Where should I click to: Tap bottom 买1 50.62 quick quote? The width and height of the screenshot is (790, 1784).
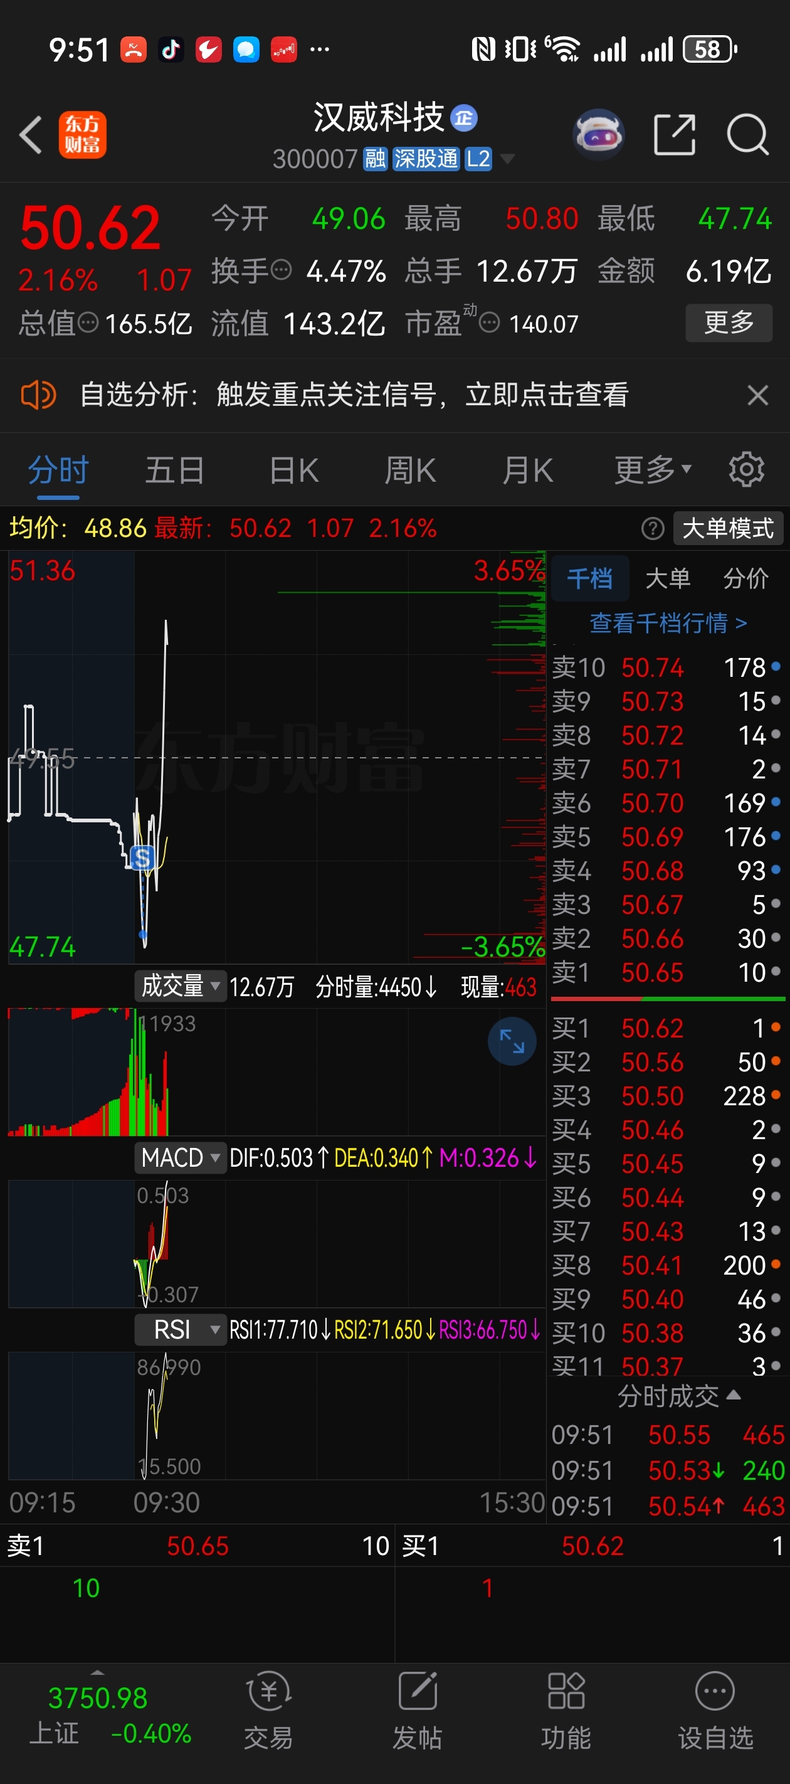592,1546
